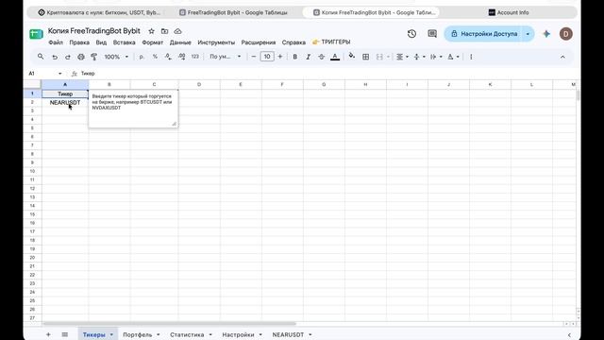
Task: Click the merge cells icon
Action: (x=379, y=57)
